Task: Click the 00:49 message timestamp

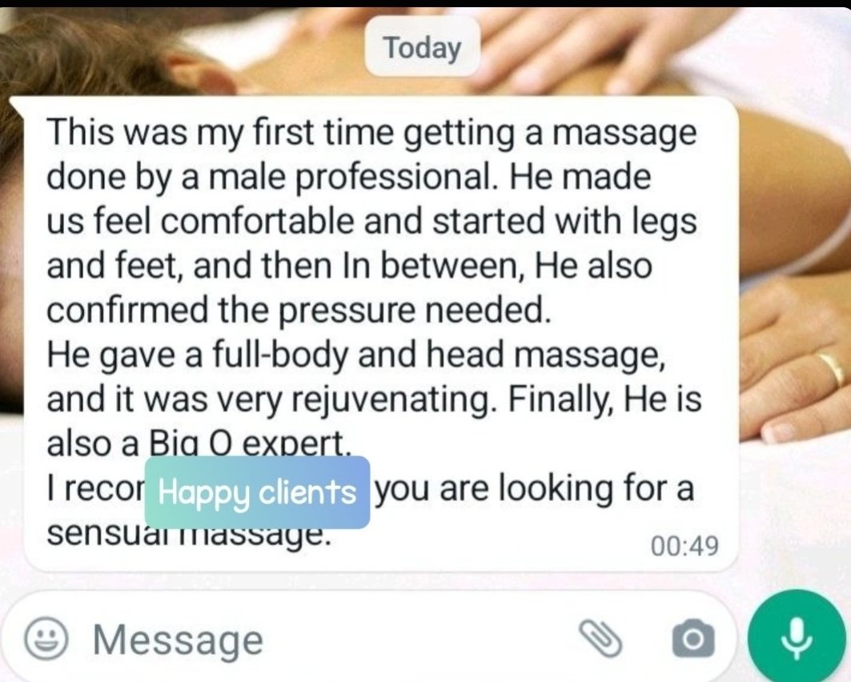Action: coord(684,545)
